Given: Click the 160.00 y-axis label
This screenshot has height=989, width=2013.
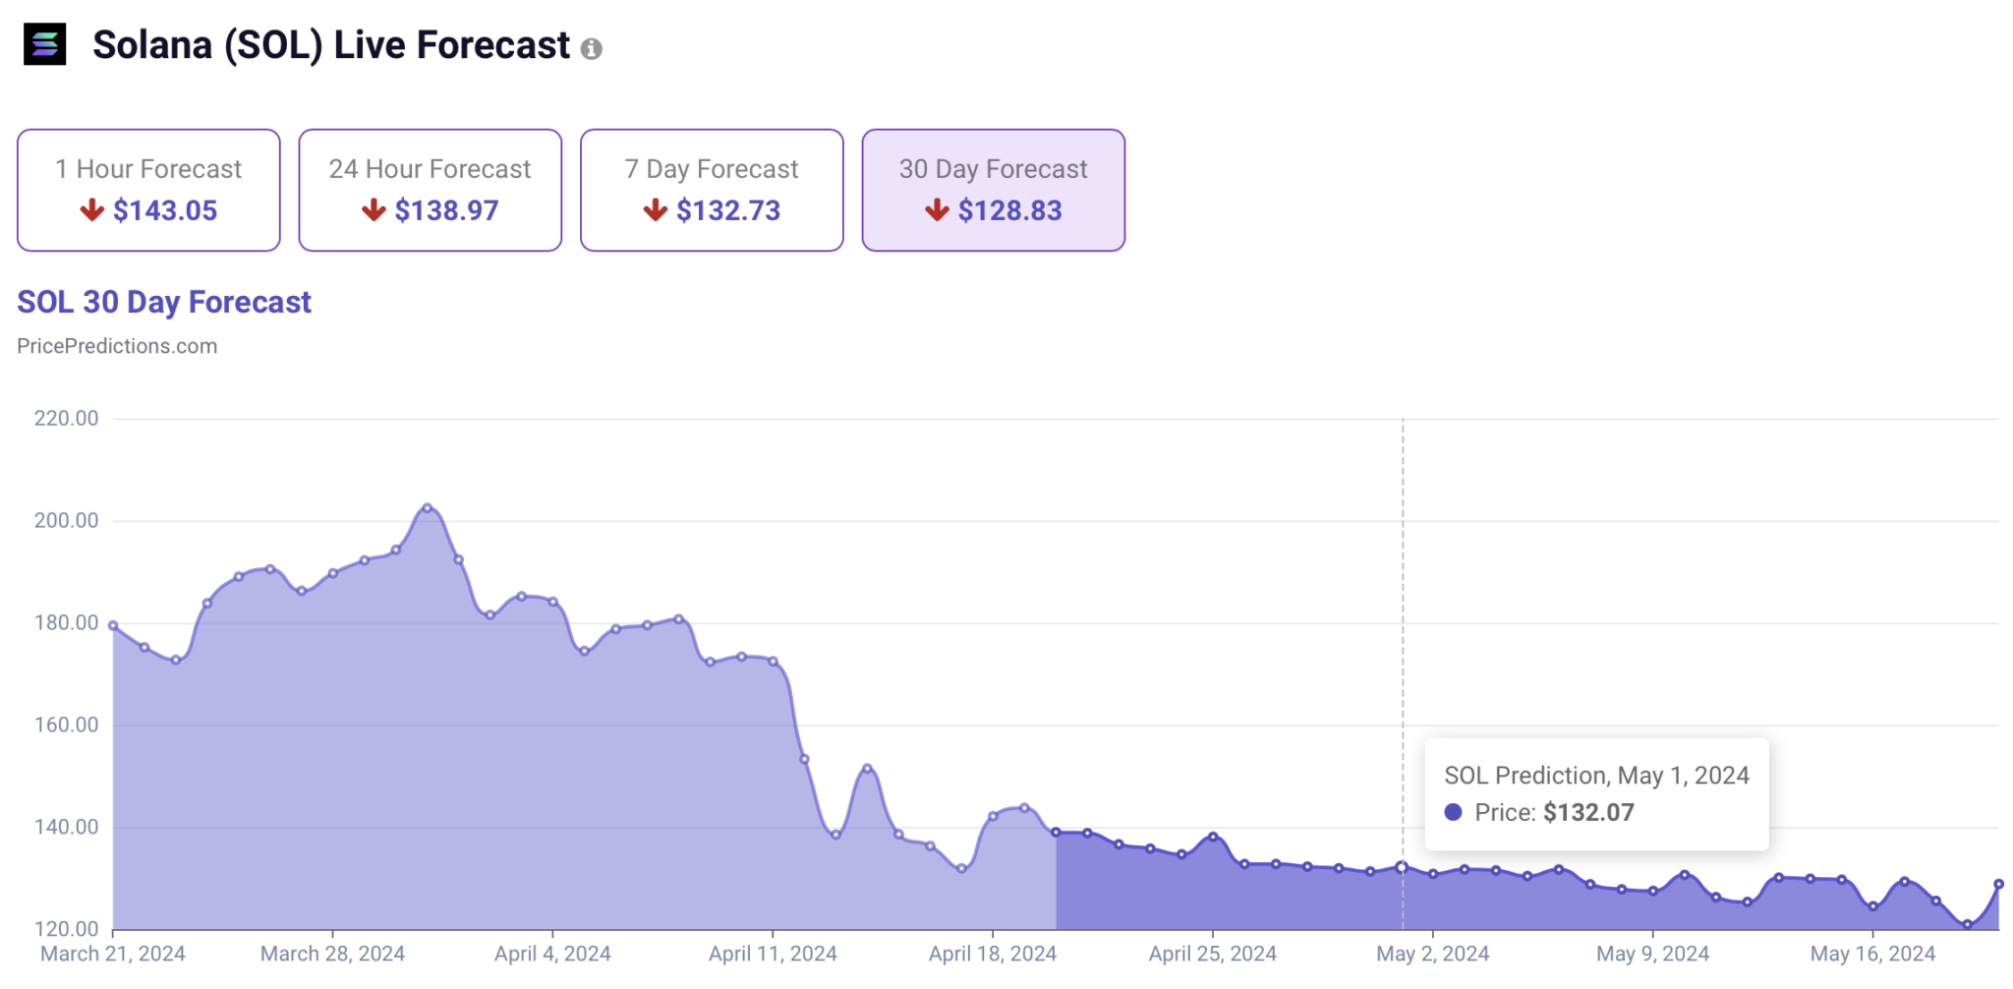Looking at the screenshot, I should (x=67, y=726).
